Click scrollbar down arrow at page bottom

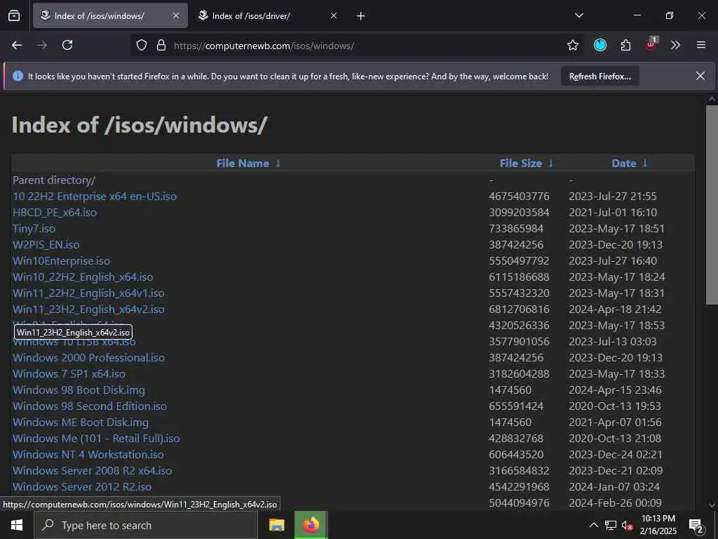coord(712,505)
